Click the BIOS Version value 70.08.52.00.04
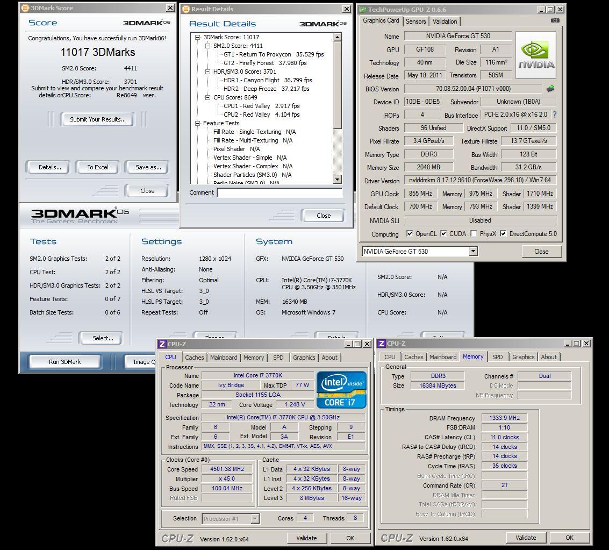This screenshot has height=550, width=609. coord(473,89)
